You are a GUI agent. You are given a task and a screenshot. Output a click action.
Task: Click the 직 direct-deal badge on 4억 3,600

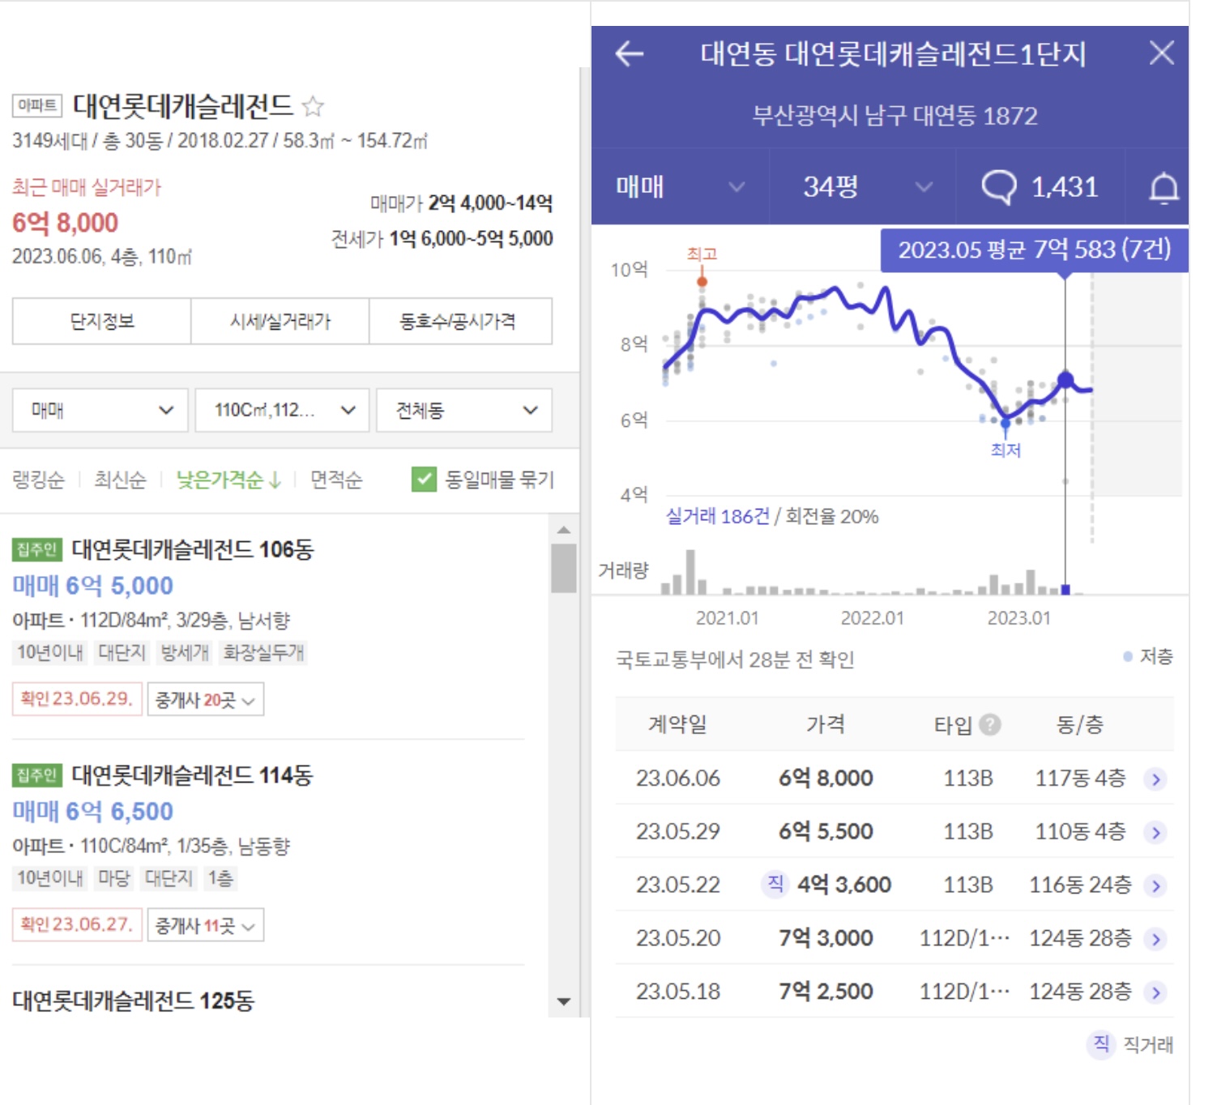(775, 884)
